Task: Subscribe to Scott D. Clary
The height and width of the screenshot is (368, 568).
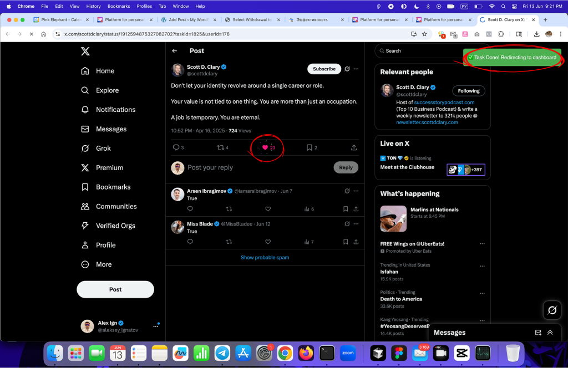Action: [324, 69]
